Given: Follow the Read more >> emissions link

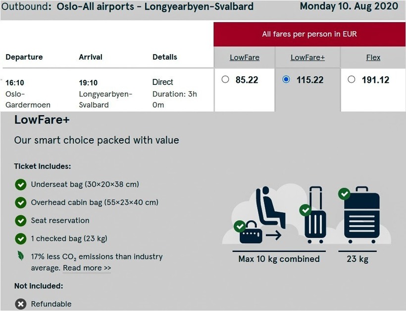Looking at the screenshot, I should (x=87, y=268).
